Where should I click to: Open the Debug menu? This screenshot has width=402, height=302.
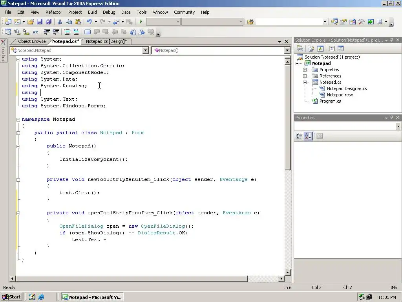tap(109, 12)
